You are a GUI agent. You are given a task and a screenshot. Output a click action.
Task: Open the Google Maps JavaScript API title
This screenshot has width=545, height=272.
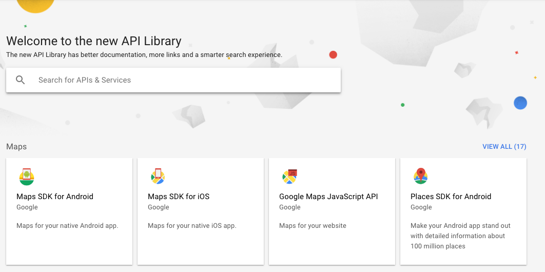pos(328,197)
